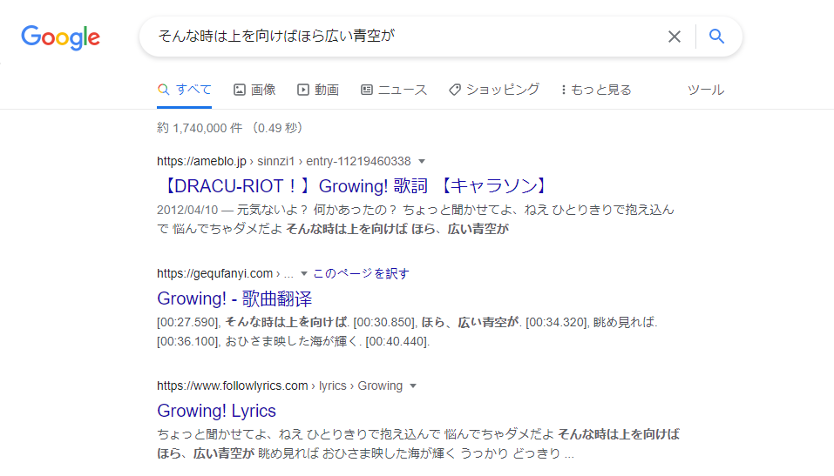Click the result count 約 1,740,000 件 text
Viewport: 834px width, 476px height.
[200, 128]
